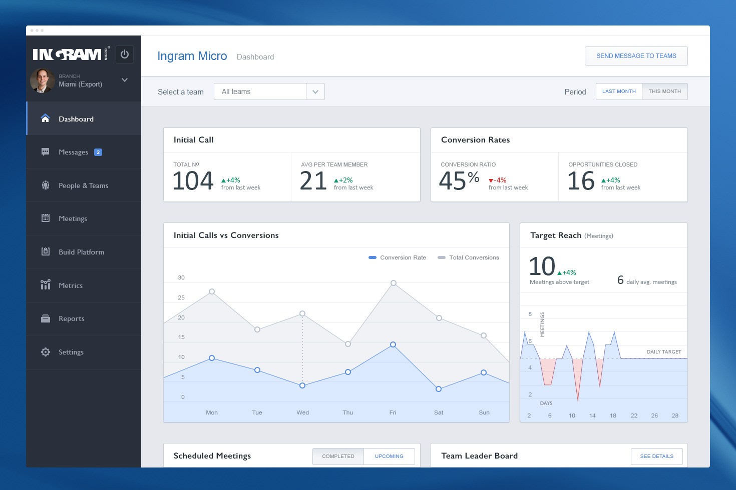Go to People & Teams section
Screen dimensions: 736x490
(84, 185)
